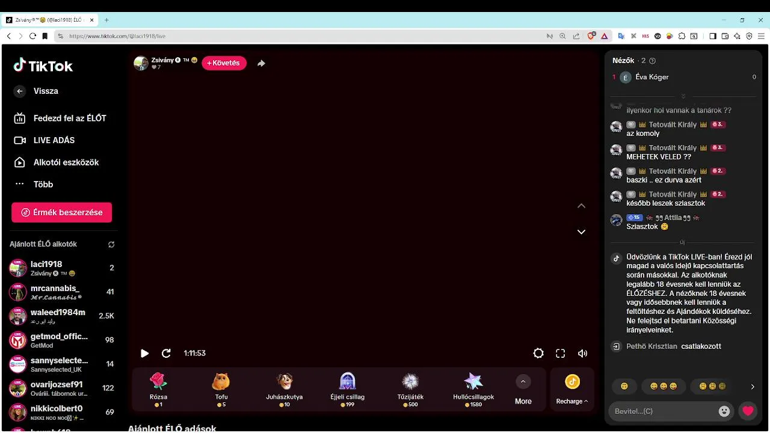Go to next live with down chevron
Viewport: 770px width, 433px height.
click(x=581, y=232)
